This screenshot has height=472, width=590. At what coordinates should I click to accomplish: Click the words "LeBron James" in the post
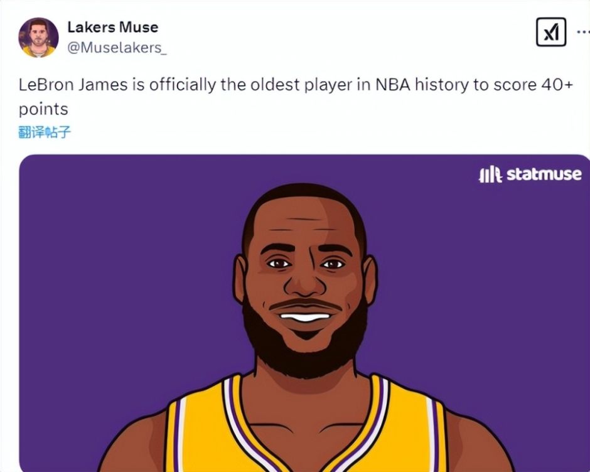(x=73, y=85)
